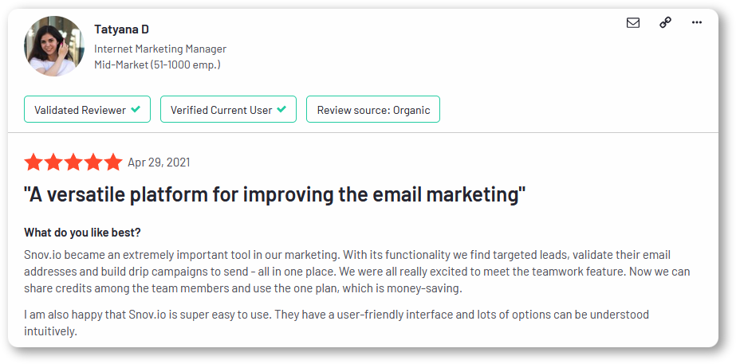Click the Internet Marketing Manager job title

160,49
